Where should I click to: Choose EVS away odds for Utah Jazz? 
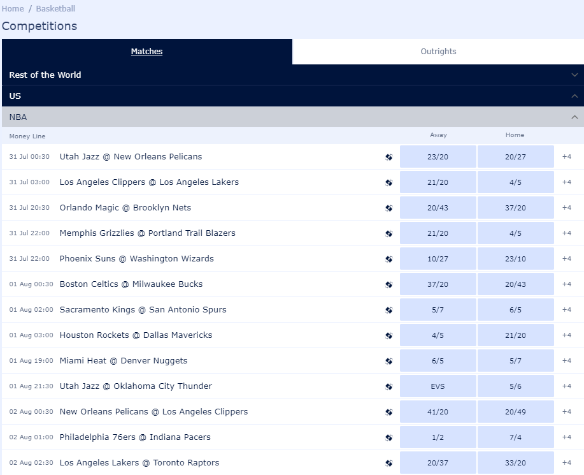coord(438,386)
